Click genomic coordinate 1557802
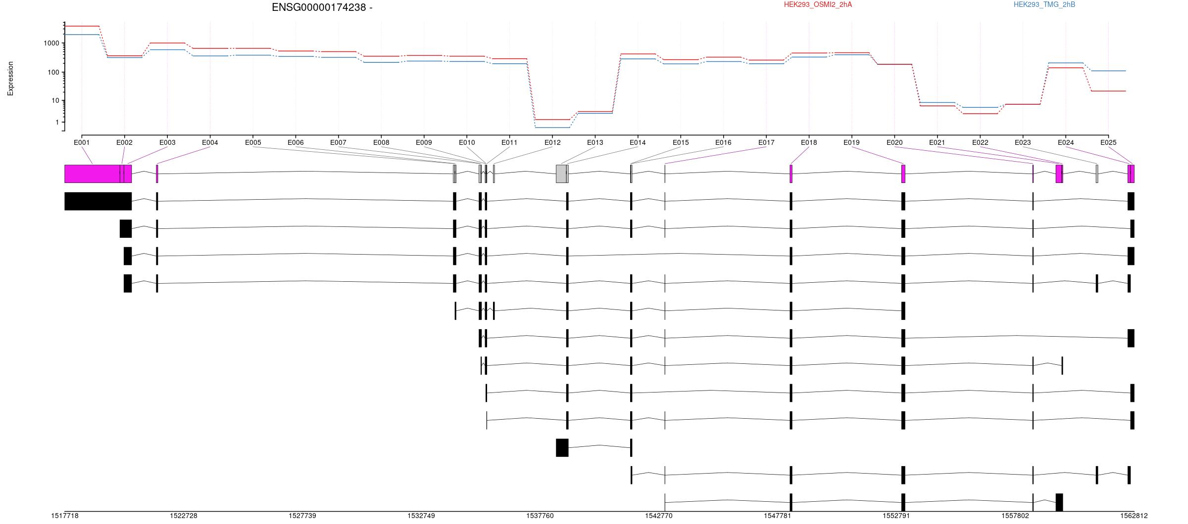 [1015, 516]
